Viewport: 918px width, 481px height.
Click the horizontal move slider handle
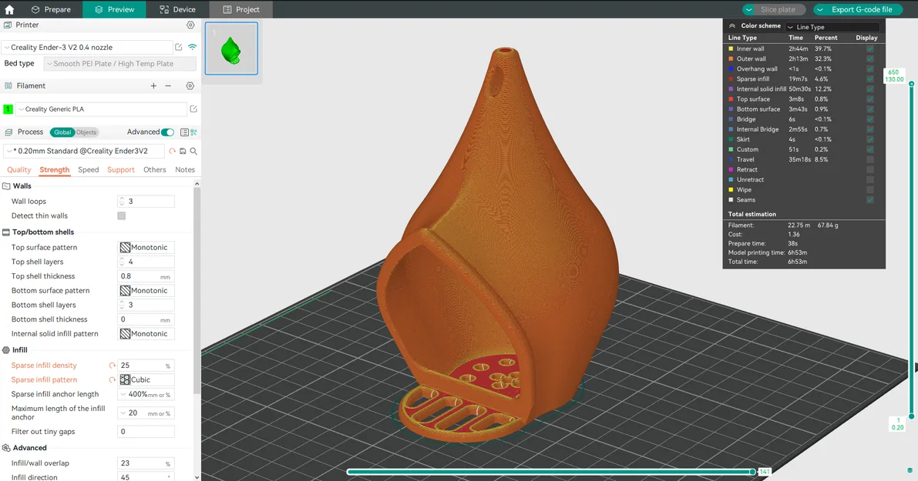point(752,472)
